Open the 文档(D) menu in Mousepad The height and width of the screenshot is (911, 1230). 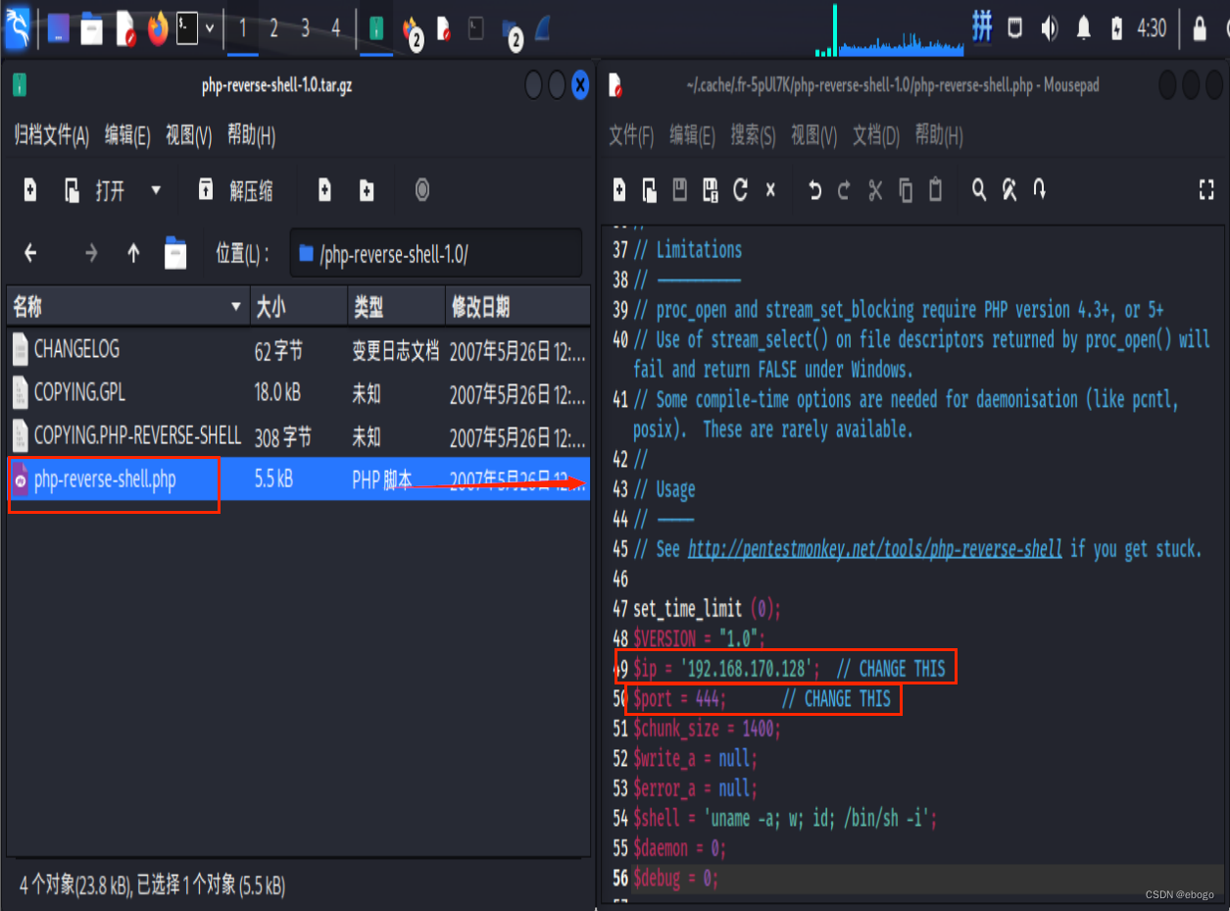click(876, 135)
